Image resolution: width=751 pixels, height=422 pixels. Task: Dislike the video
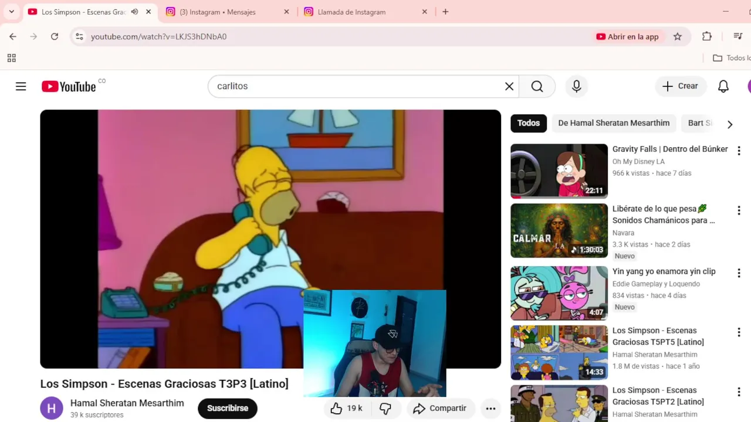point(385,409)
